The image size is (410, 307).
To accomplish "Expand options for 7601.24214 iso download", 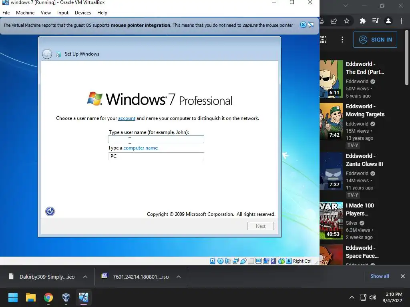I will [179, 277].
